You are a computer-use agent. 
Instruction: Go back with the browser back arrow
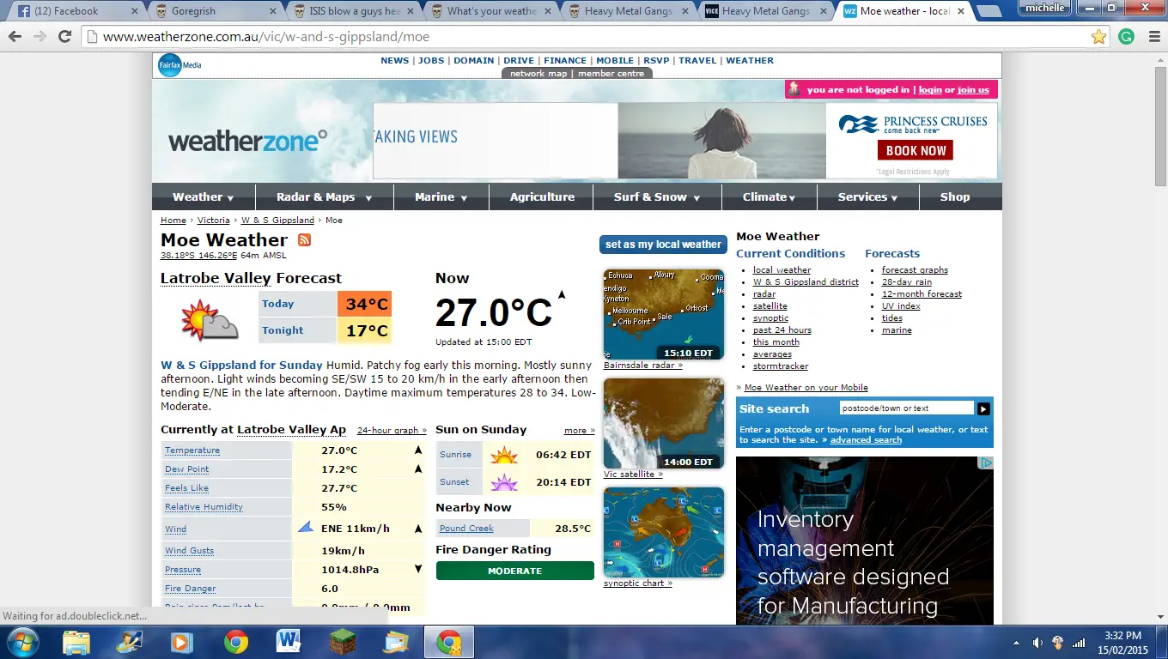(15, 37)
